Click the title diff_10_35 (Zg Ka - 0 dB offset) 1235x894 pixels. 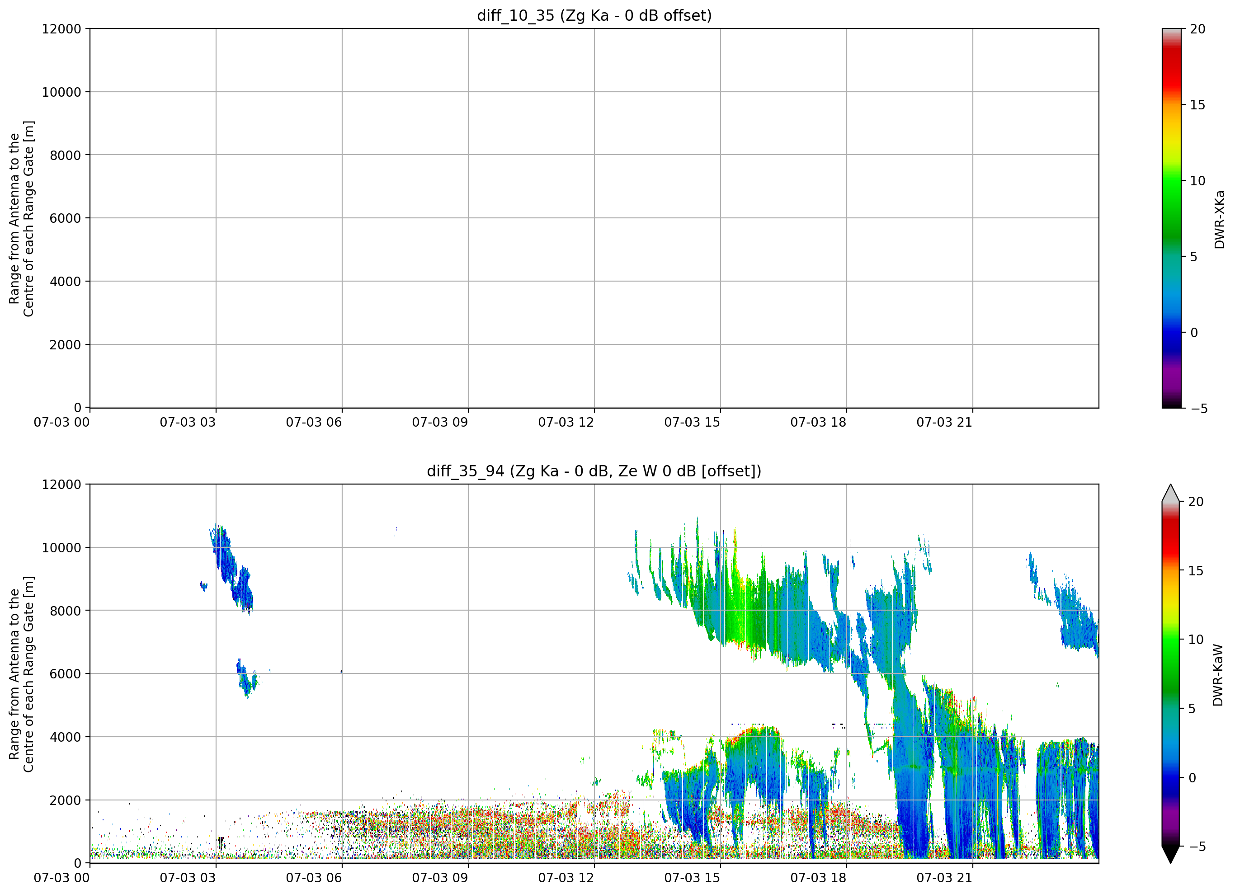tap(594, 15)
